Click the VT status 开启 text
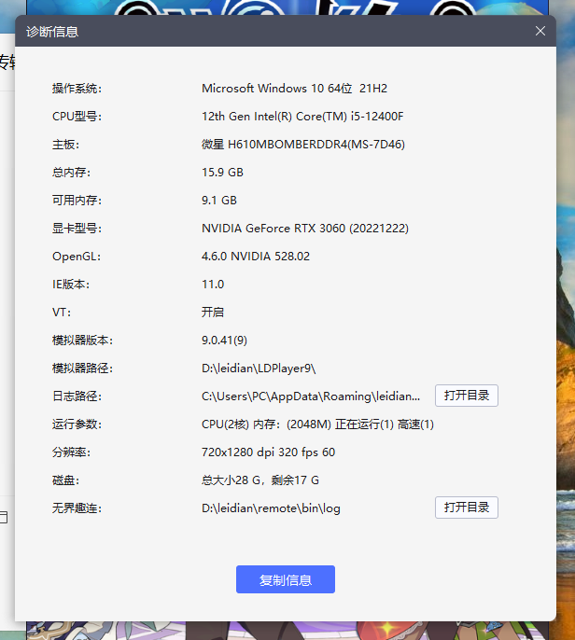The height and width of the screenshot is (640, 575). [213, 313]
